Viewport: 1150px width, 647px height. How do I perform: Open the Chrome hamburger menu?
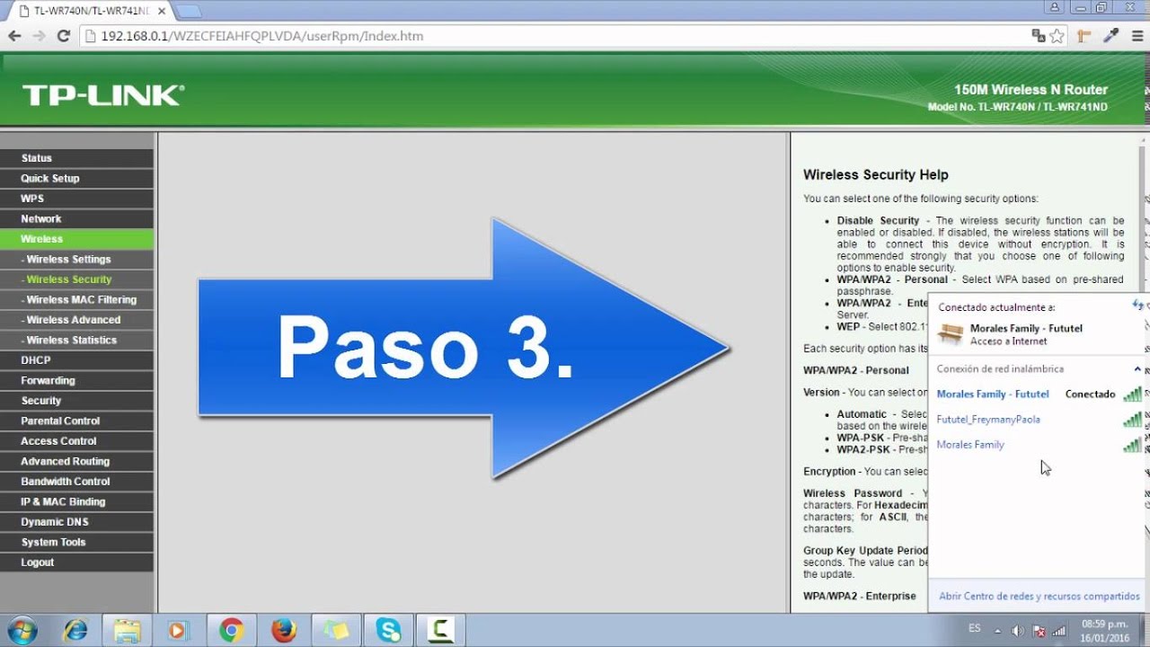(1137, 36)
